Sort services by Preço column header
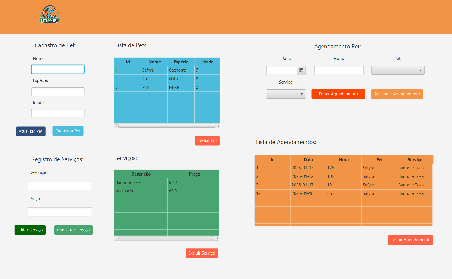Screen dimensions: 452x279 click(x=194, y=174)
